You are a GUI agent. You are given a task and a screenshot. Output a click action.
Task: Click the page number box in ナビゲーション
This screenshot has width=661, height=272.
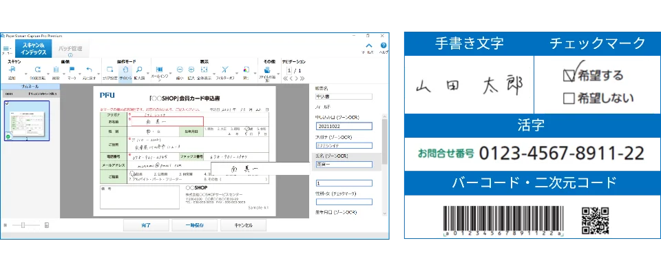288,70
